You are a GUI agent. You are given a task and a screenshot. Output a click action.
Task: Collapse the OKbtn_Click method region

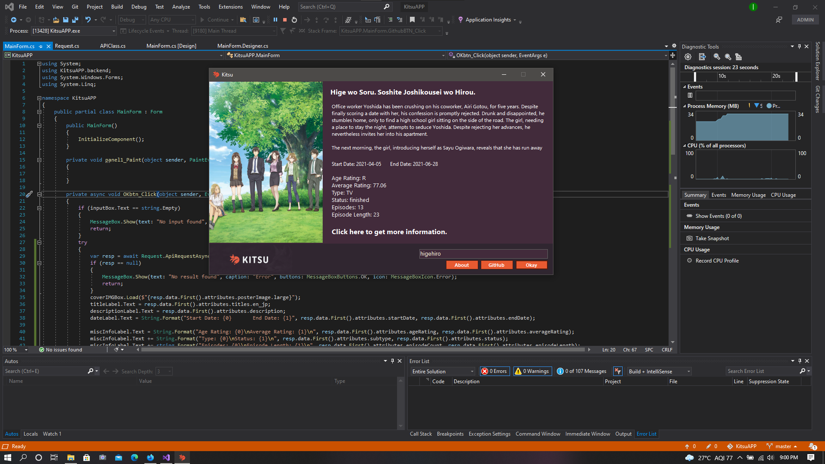tap(39, 194)
